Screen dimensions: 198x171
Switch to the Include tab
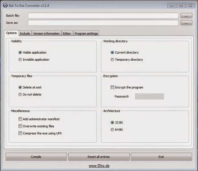25,33
